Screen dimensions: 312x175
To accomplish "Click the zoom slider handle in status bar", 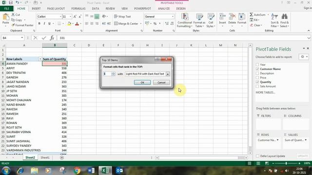I will 286,163.
